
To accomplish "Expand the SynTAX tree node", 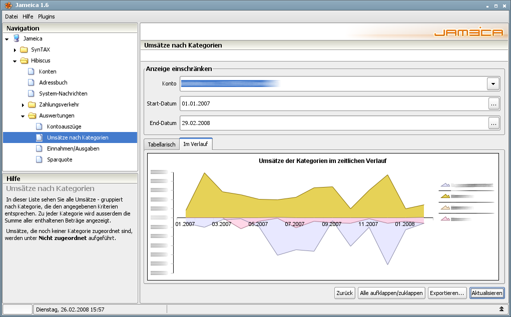I will [15, 50].
